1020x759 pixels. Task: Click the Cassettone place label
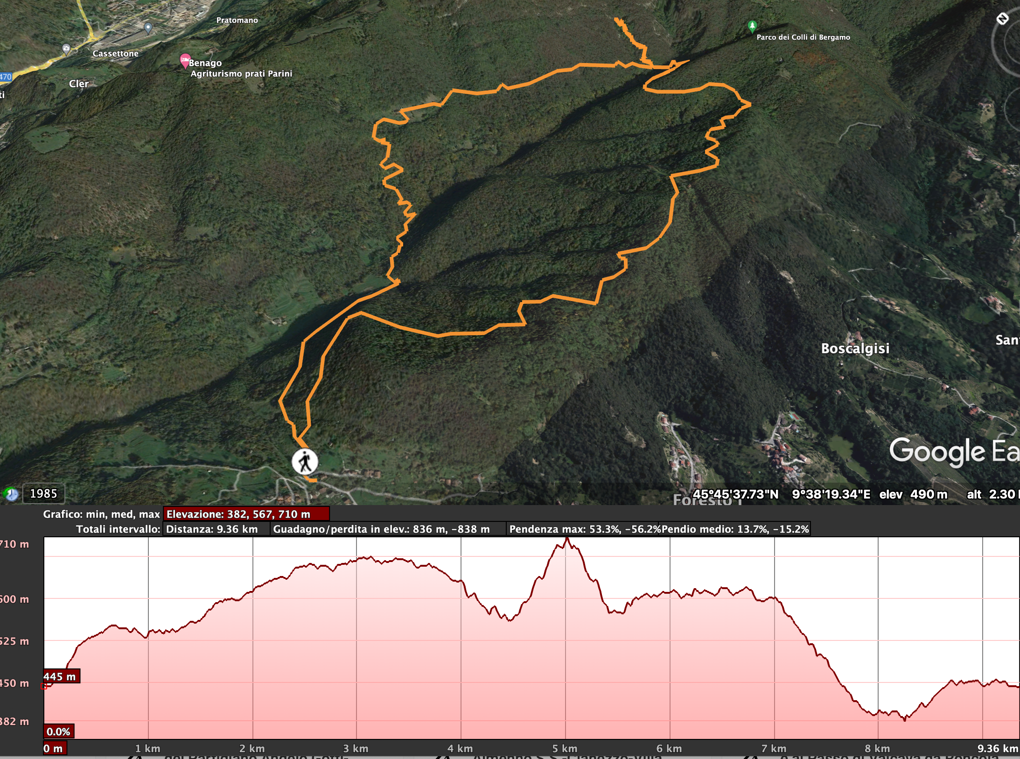(115, 53)
